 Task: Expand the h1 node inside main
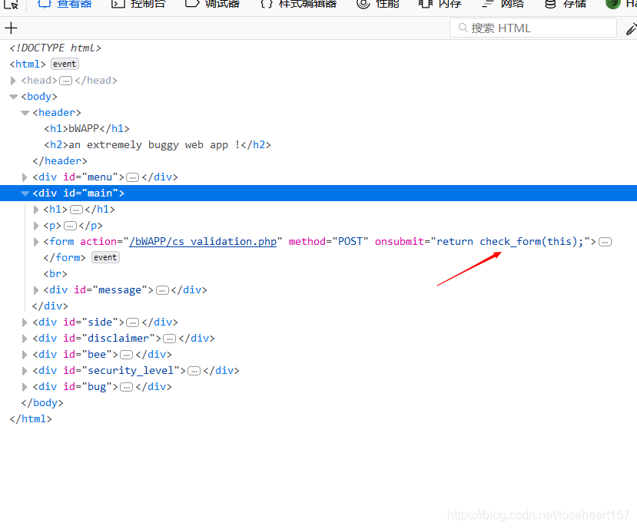36,210
